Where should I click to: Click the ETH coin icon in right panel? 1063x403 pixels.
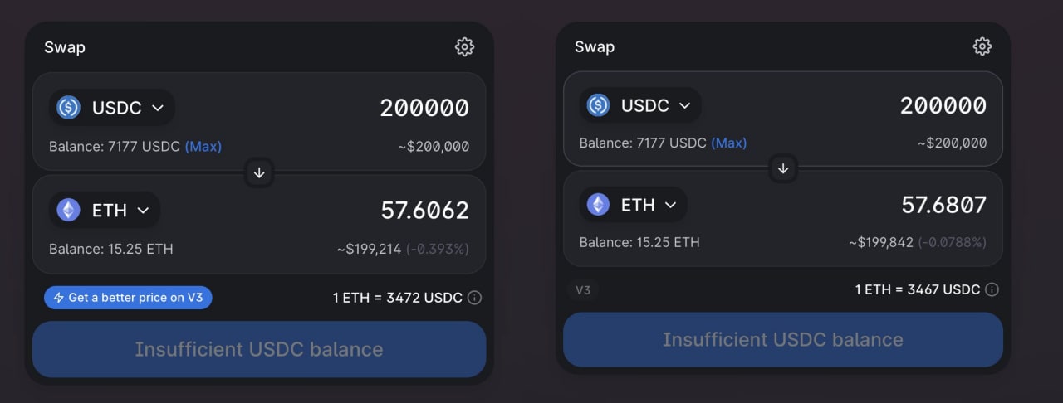[598, 204]
